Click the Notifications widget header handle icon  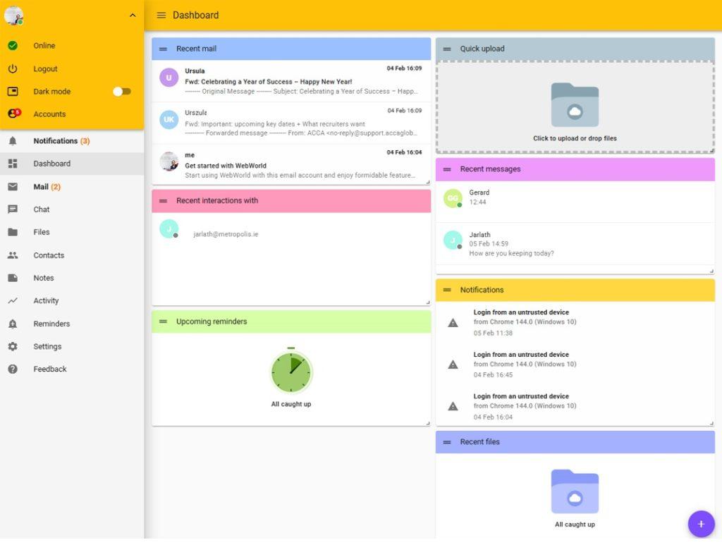(x=447, y=290)
